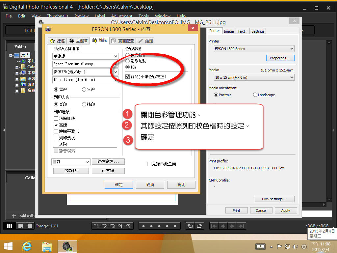
Task: Apply check mark 1 rating
Action: [96, 226]
